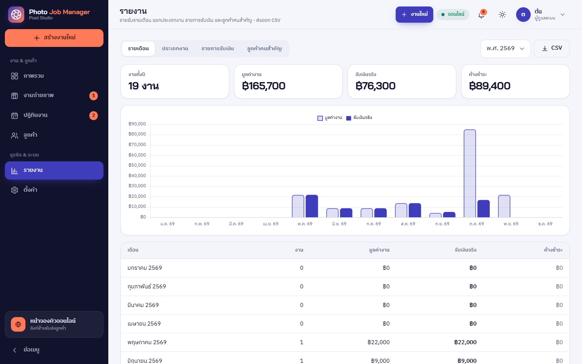Switch to รายเดือน tab
Viewport: 582px width, 364px height.
tap(138, 49)
